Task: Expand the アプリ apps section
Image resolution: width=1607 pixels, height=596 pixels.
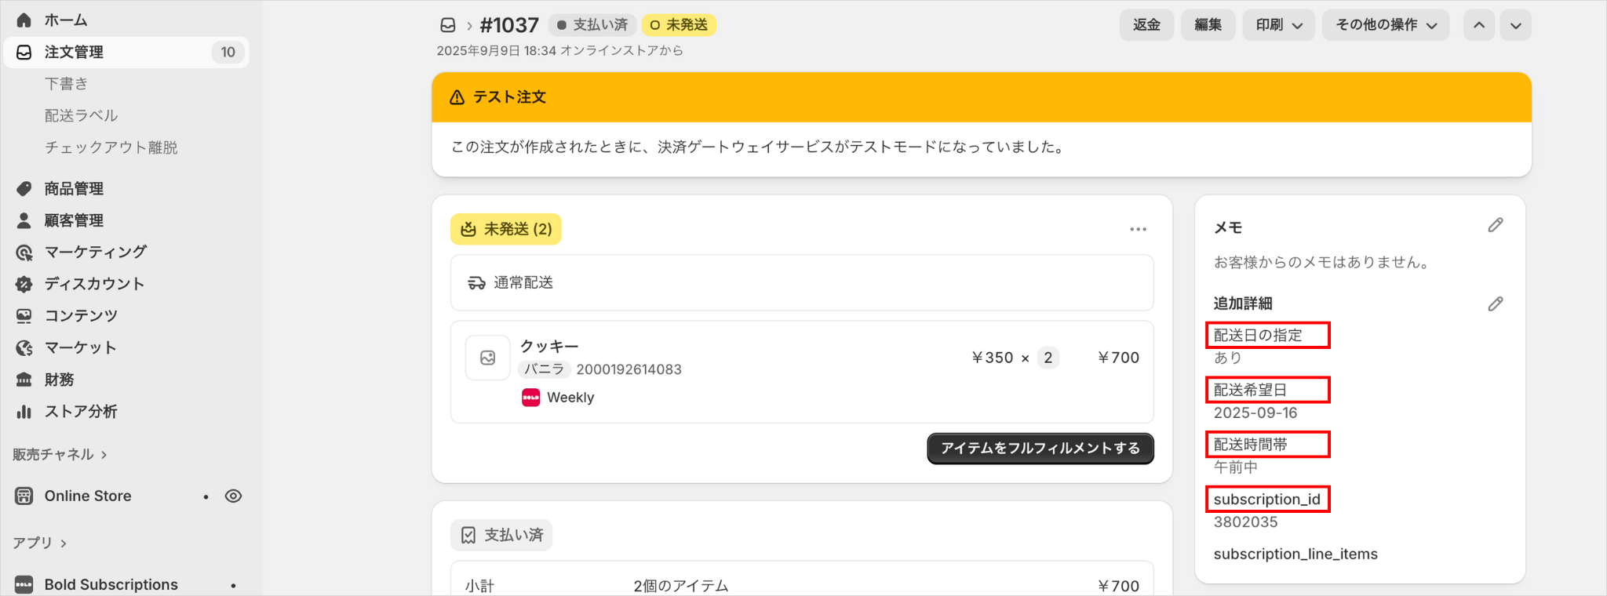Action: point(39,543)
